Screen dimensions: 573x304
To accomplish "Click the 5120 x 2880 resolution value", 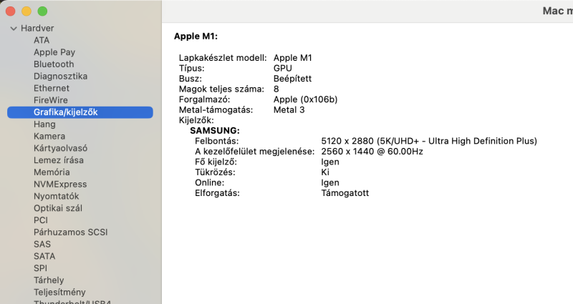I will (429, 141).
